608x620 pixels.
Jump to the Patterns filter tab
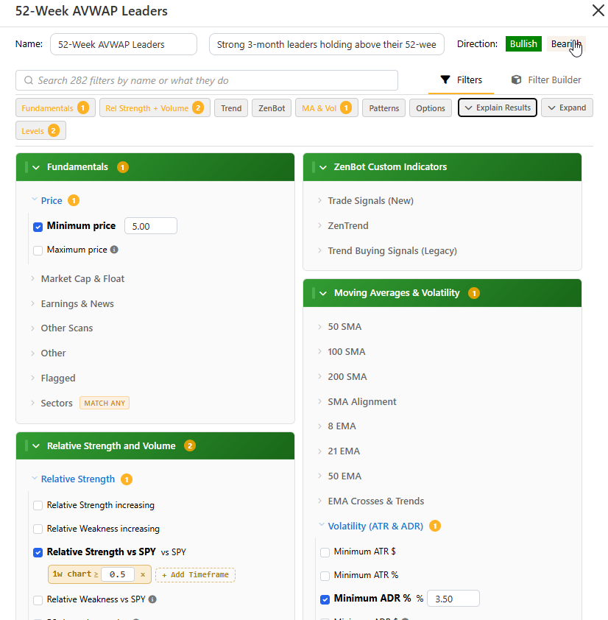pos(383,108)
